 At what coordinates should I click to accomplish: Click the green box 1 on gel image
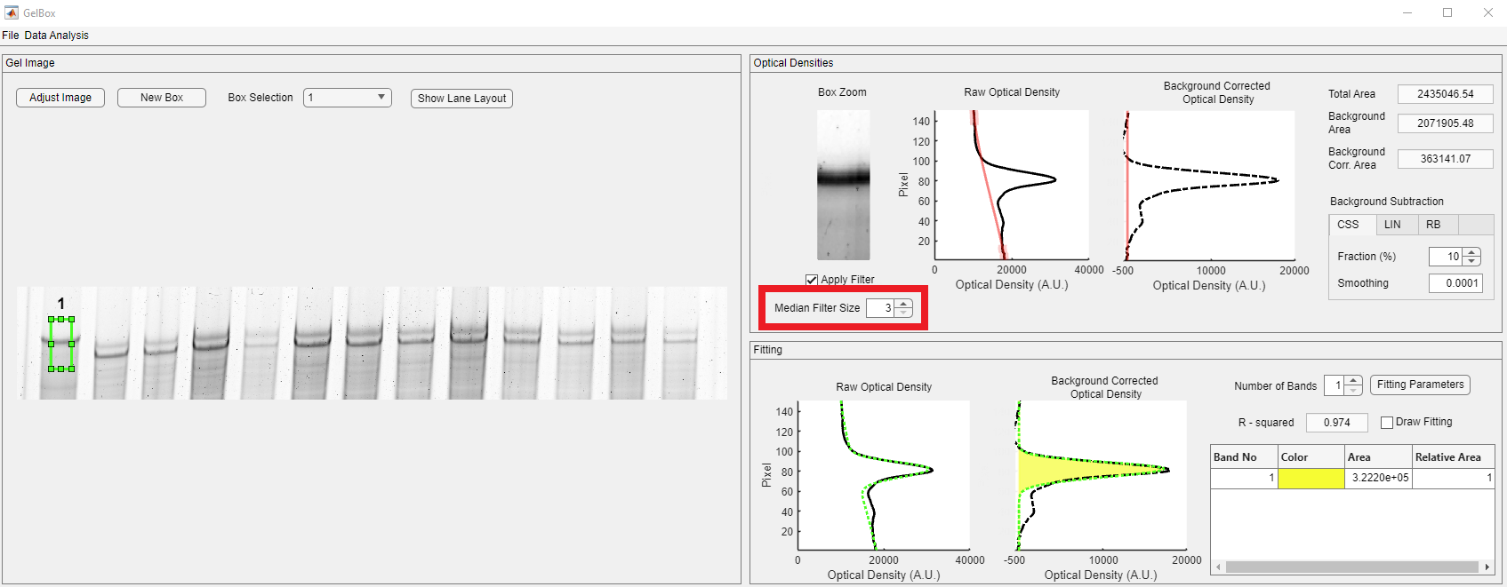point(61,344)
